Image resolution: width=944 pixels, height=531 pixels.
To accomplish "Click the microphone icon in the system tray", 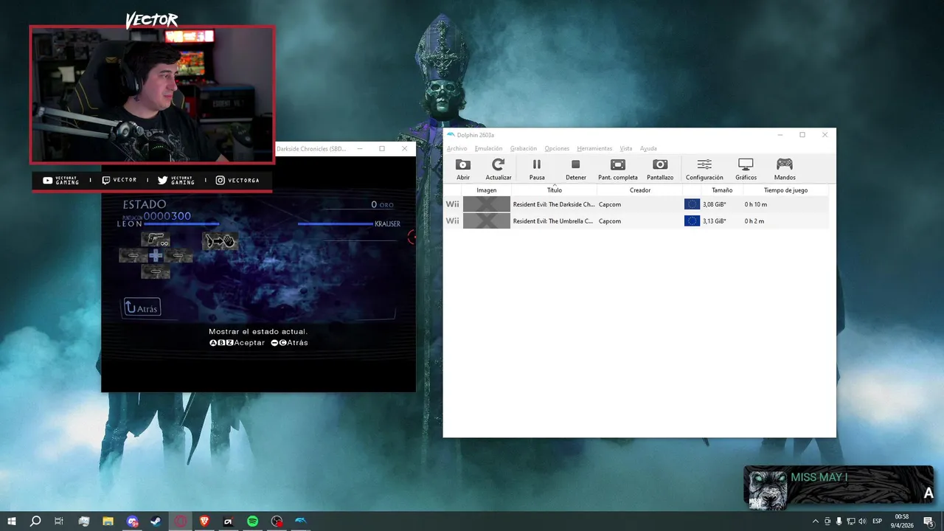I will click(839, 521).
